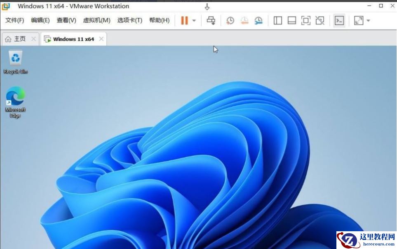Revert the VM to its snapshot

(x=244, y=20)
